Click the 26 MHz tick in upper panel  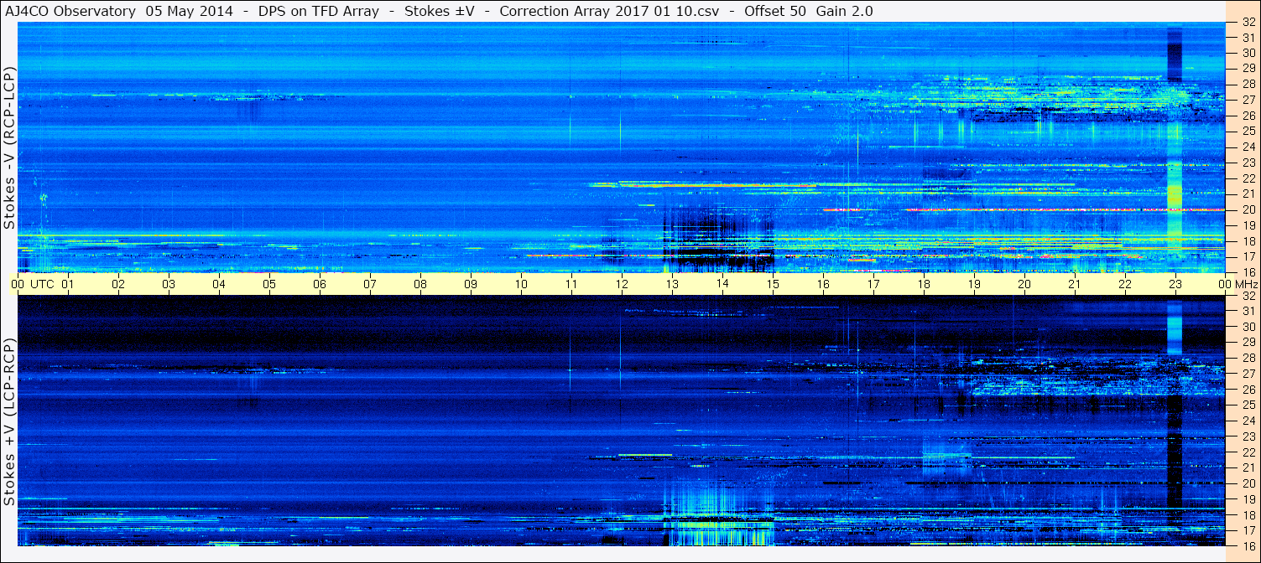pos(1248,115)
